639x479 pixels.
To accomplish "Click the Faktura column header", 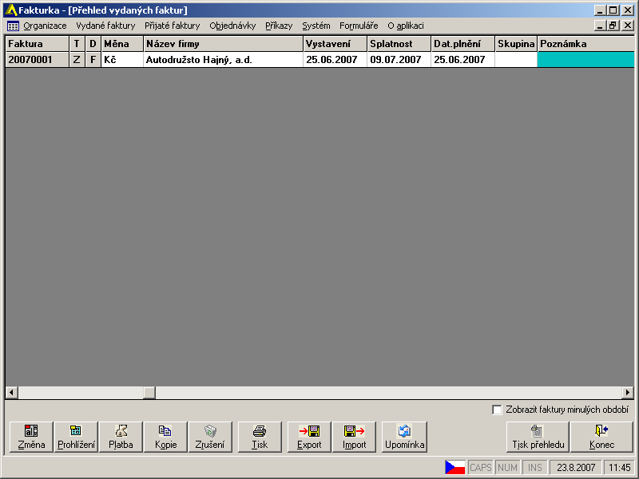I will coord(37,44).
